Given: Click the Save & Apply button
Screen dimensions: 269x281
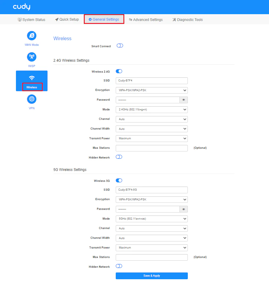Looking at the screenshot, I should [x=151, y=276].
